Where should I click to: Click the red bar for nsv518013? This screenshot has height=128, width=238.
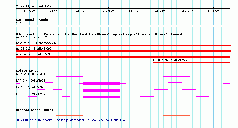pyautogui.click(x=123, y=51)
